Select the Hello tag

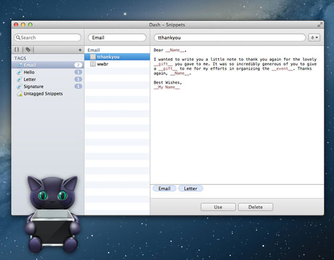[x=48, y=72]
